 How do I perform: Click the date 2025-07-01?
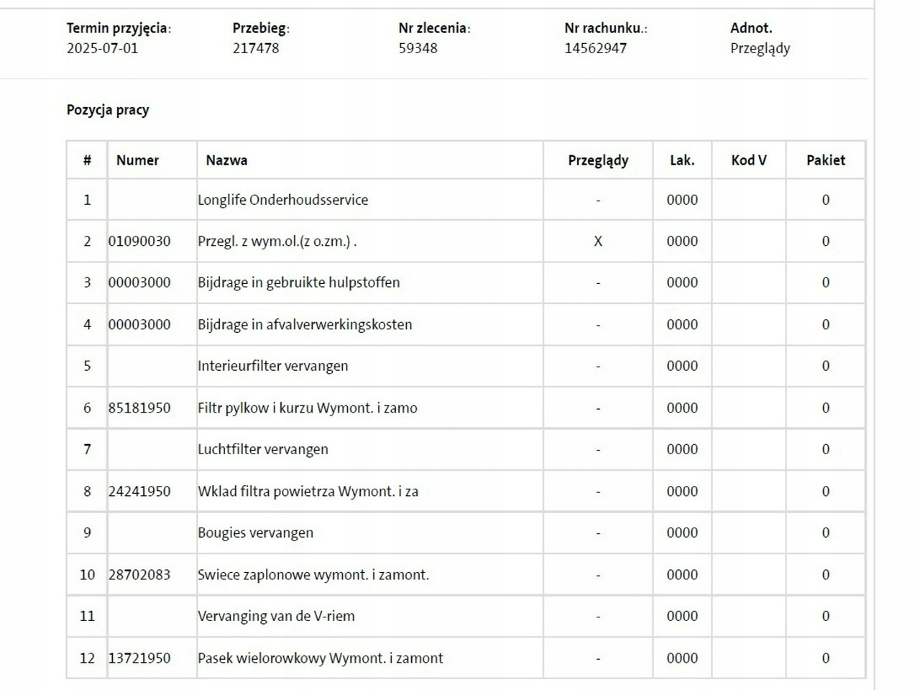point(102,48)
